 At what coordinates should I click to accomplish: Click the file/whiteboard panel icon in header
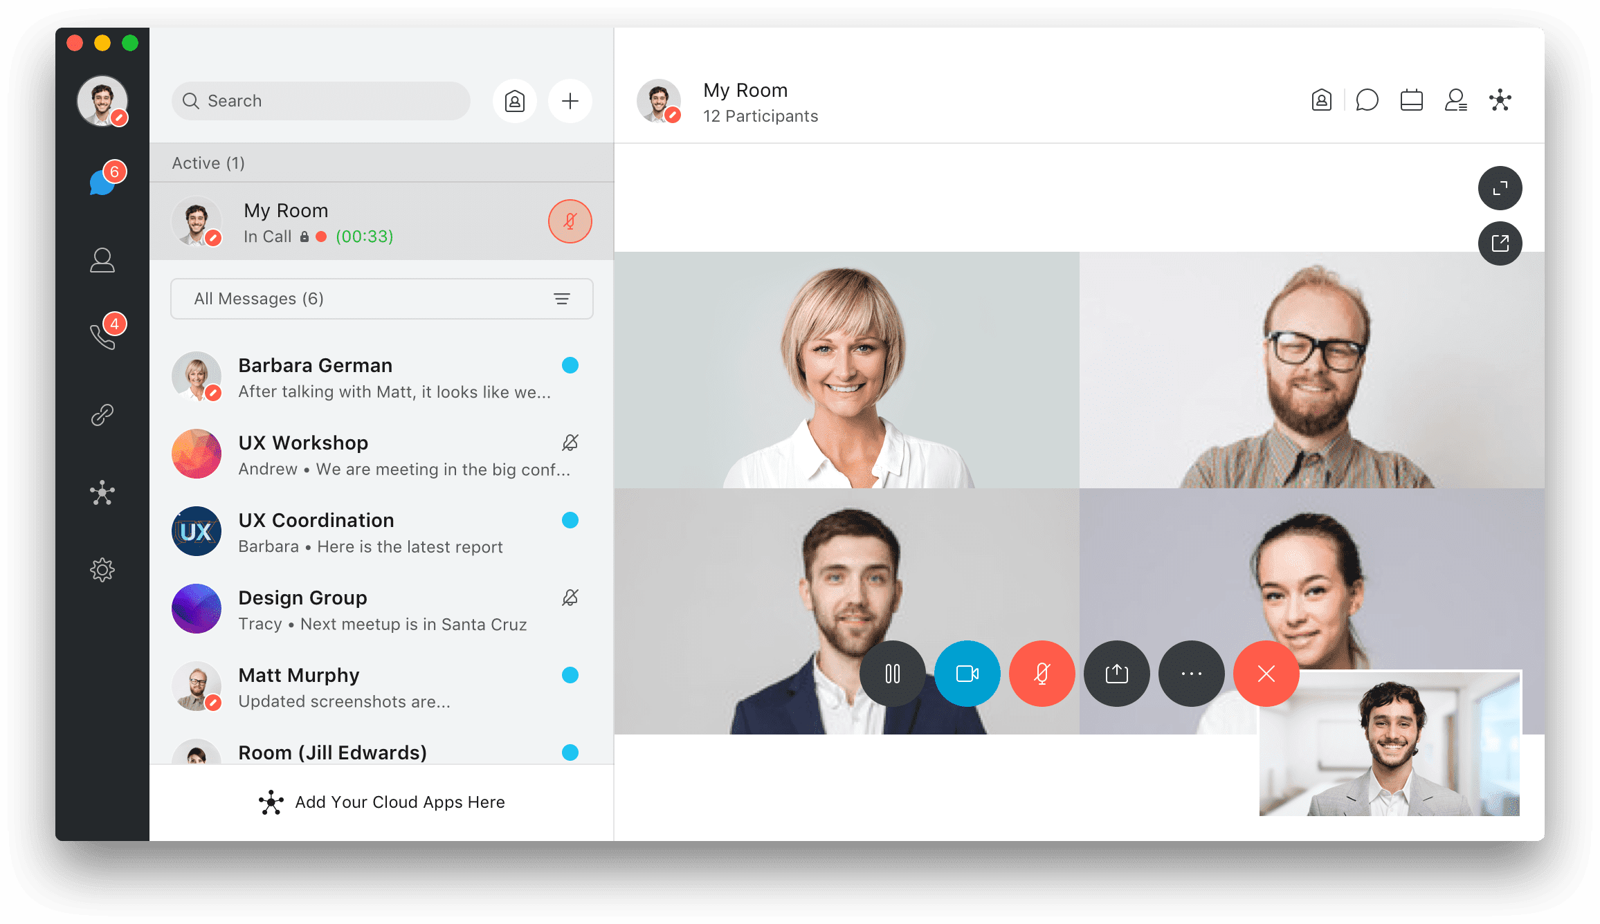click(1411, 100)
